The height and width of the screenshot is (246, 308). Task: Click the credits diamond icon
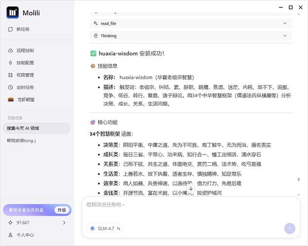pyautogui.click(x=10, y=223)
